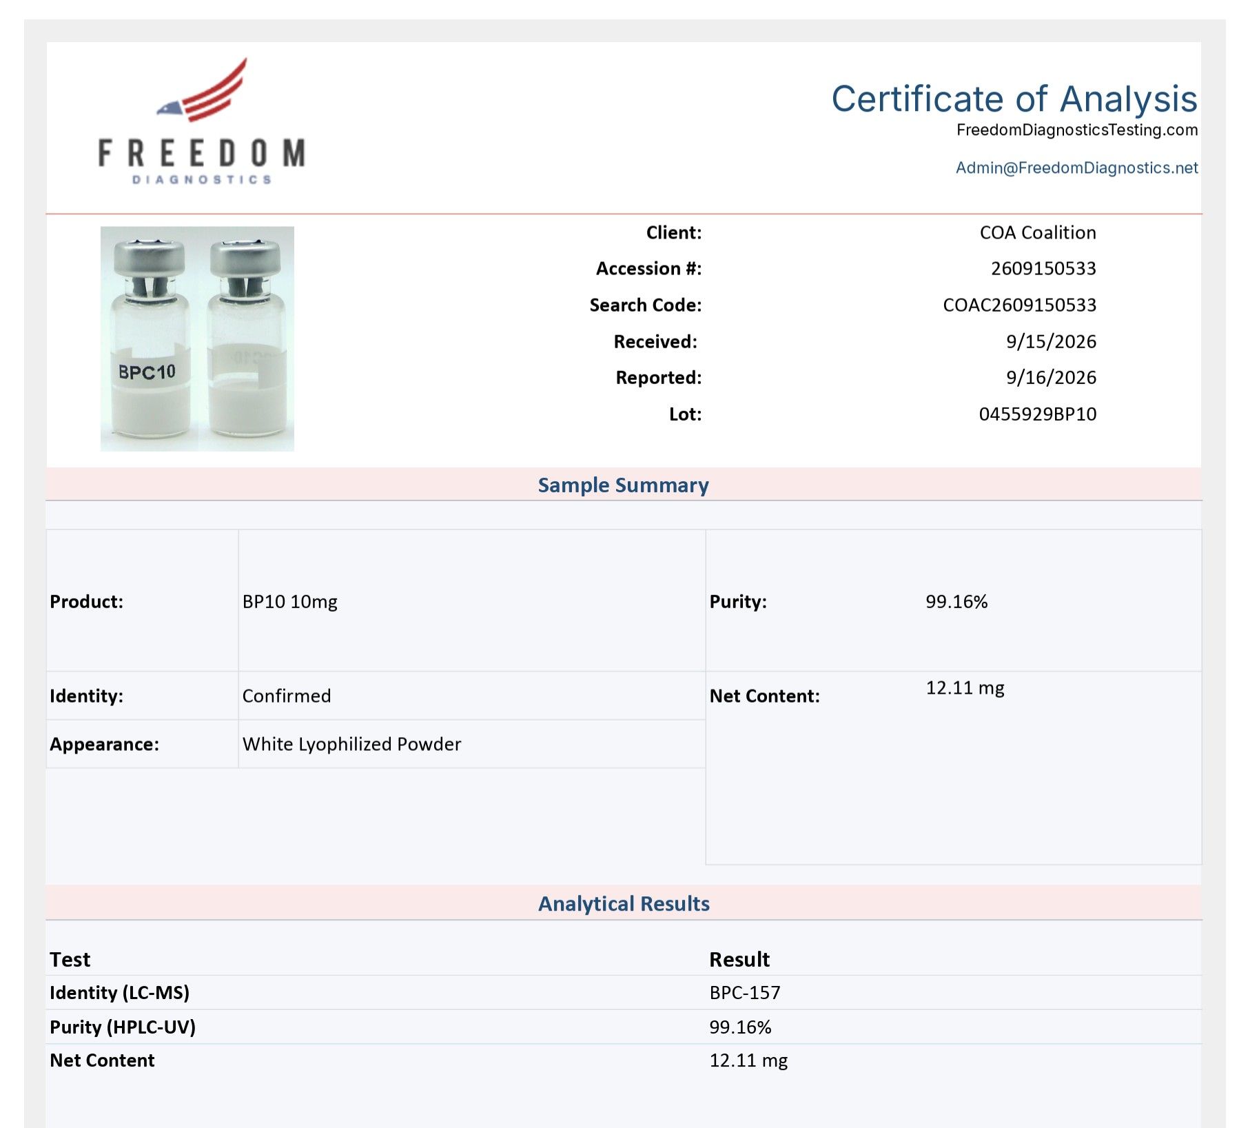Click the Client value COA Coalition
Viewport: 1239px width, 1128px height.
(1038, 232)
